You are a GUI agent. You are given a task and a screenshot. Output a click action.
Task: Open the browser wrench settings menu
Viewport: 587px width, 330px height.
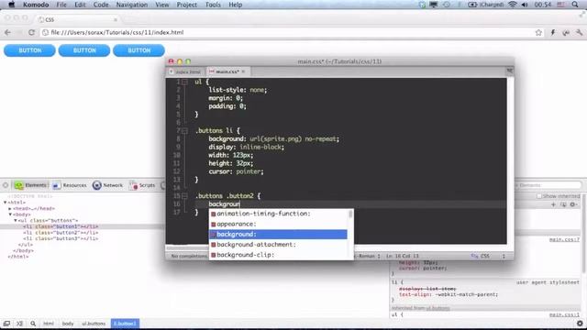579,33
